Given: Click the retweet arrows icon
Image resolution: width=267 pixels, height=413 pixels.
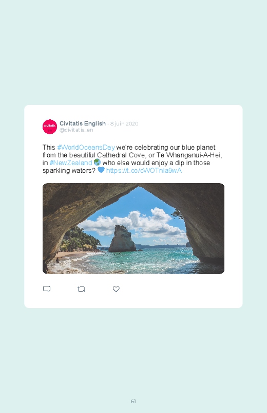Looking at the screenshot, I should pyautogui.click(x=81, y=289).
